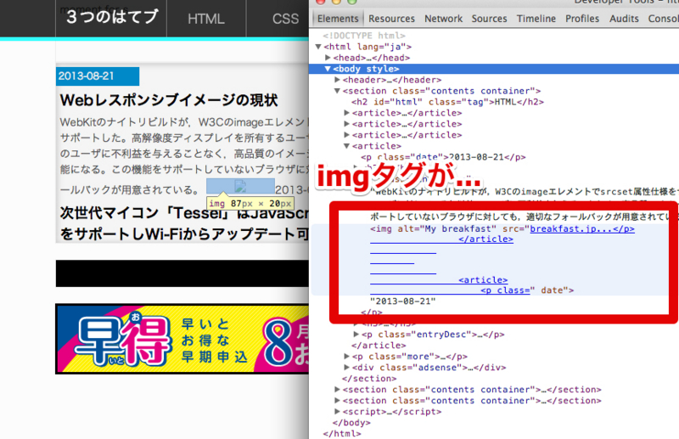The height and width of the screenshot is (439, 679).
Task: Select the img alt="My breakfast" line
Action: 502,228
